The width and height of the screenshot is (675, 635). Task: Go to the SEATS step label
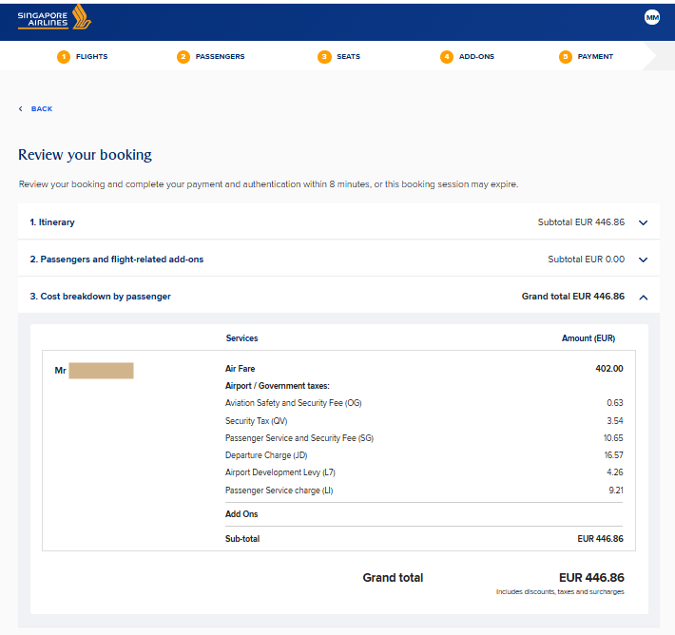[348, 56]
